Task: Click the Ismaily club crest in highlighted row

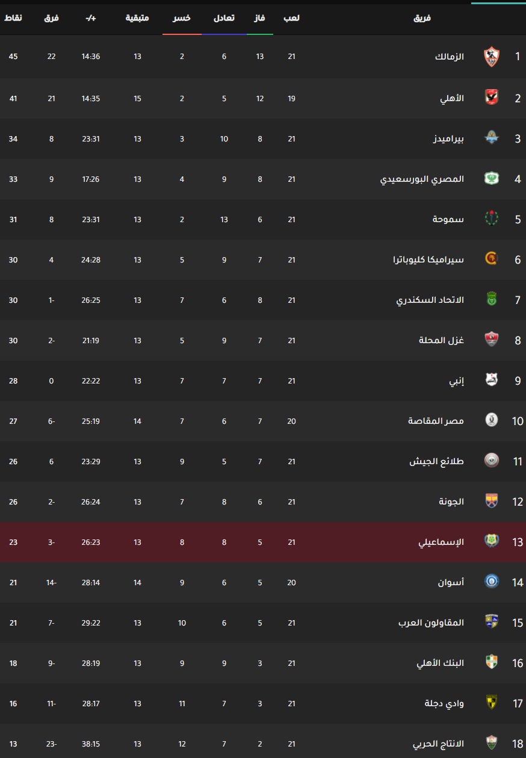Action: pos(492,541)
